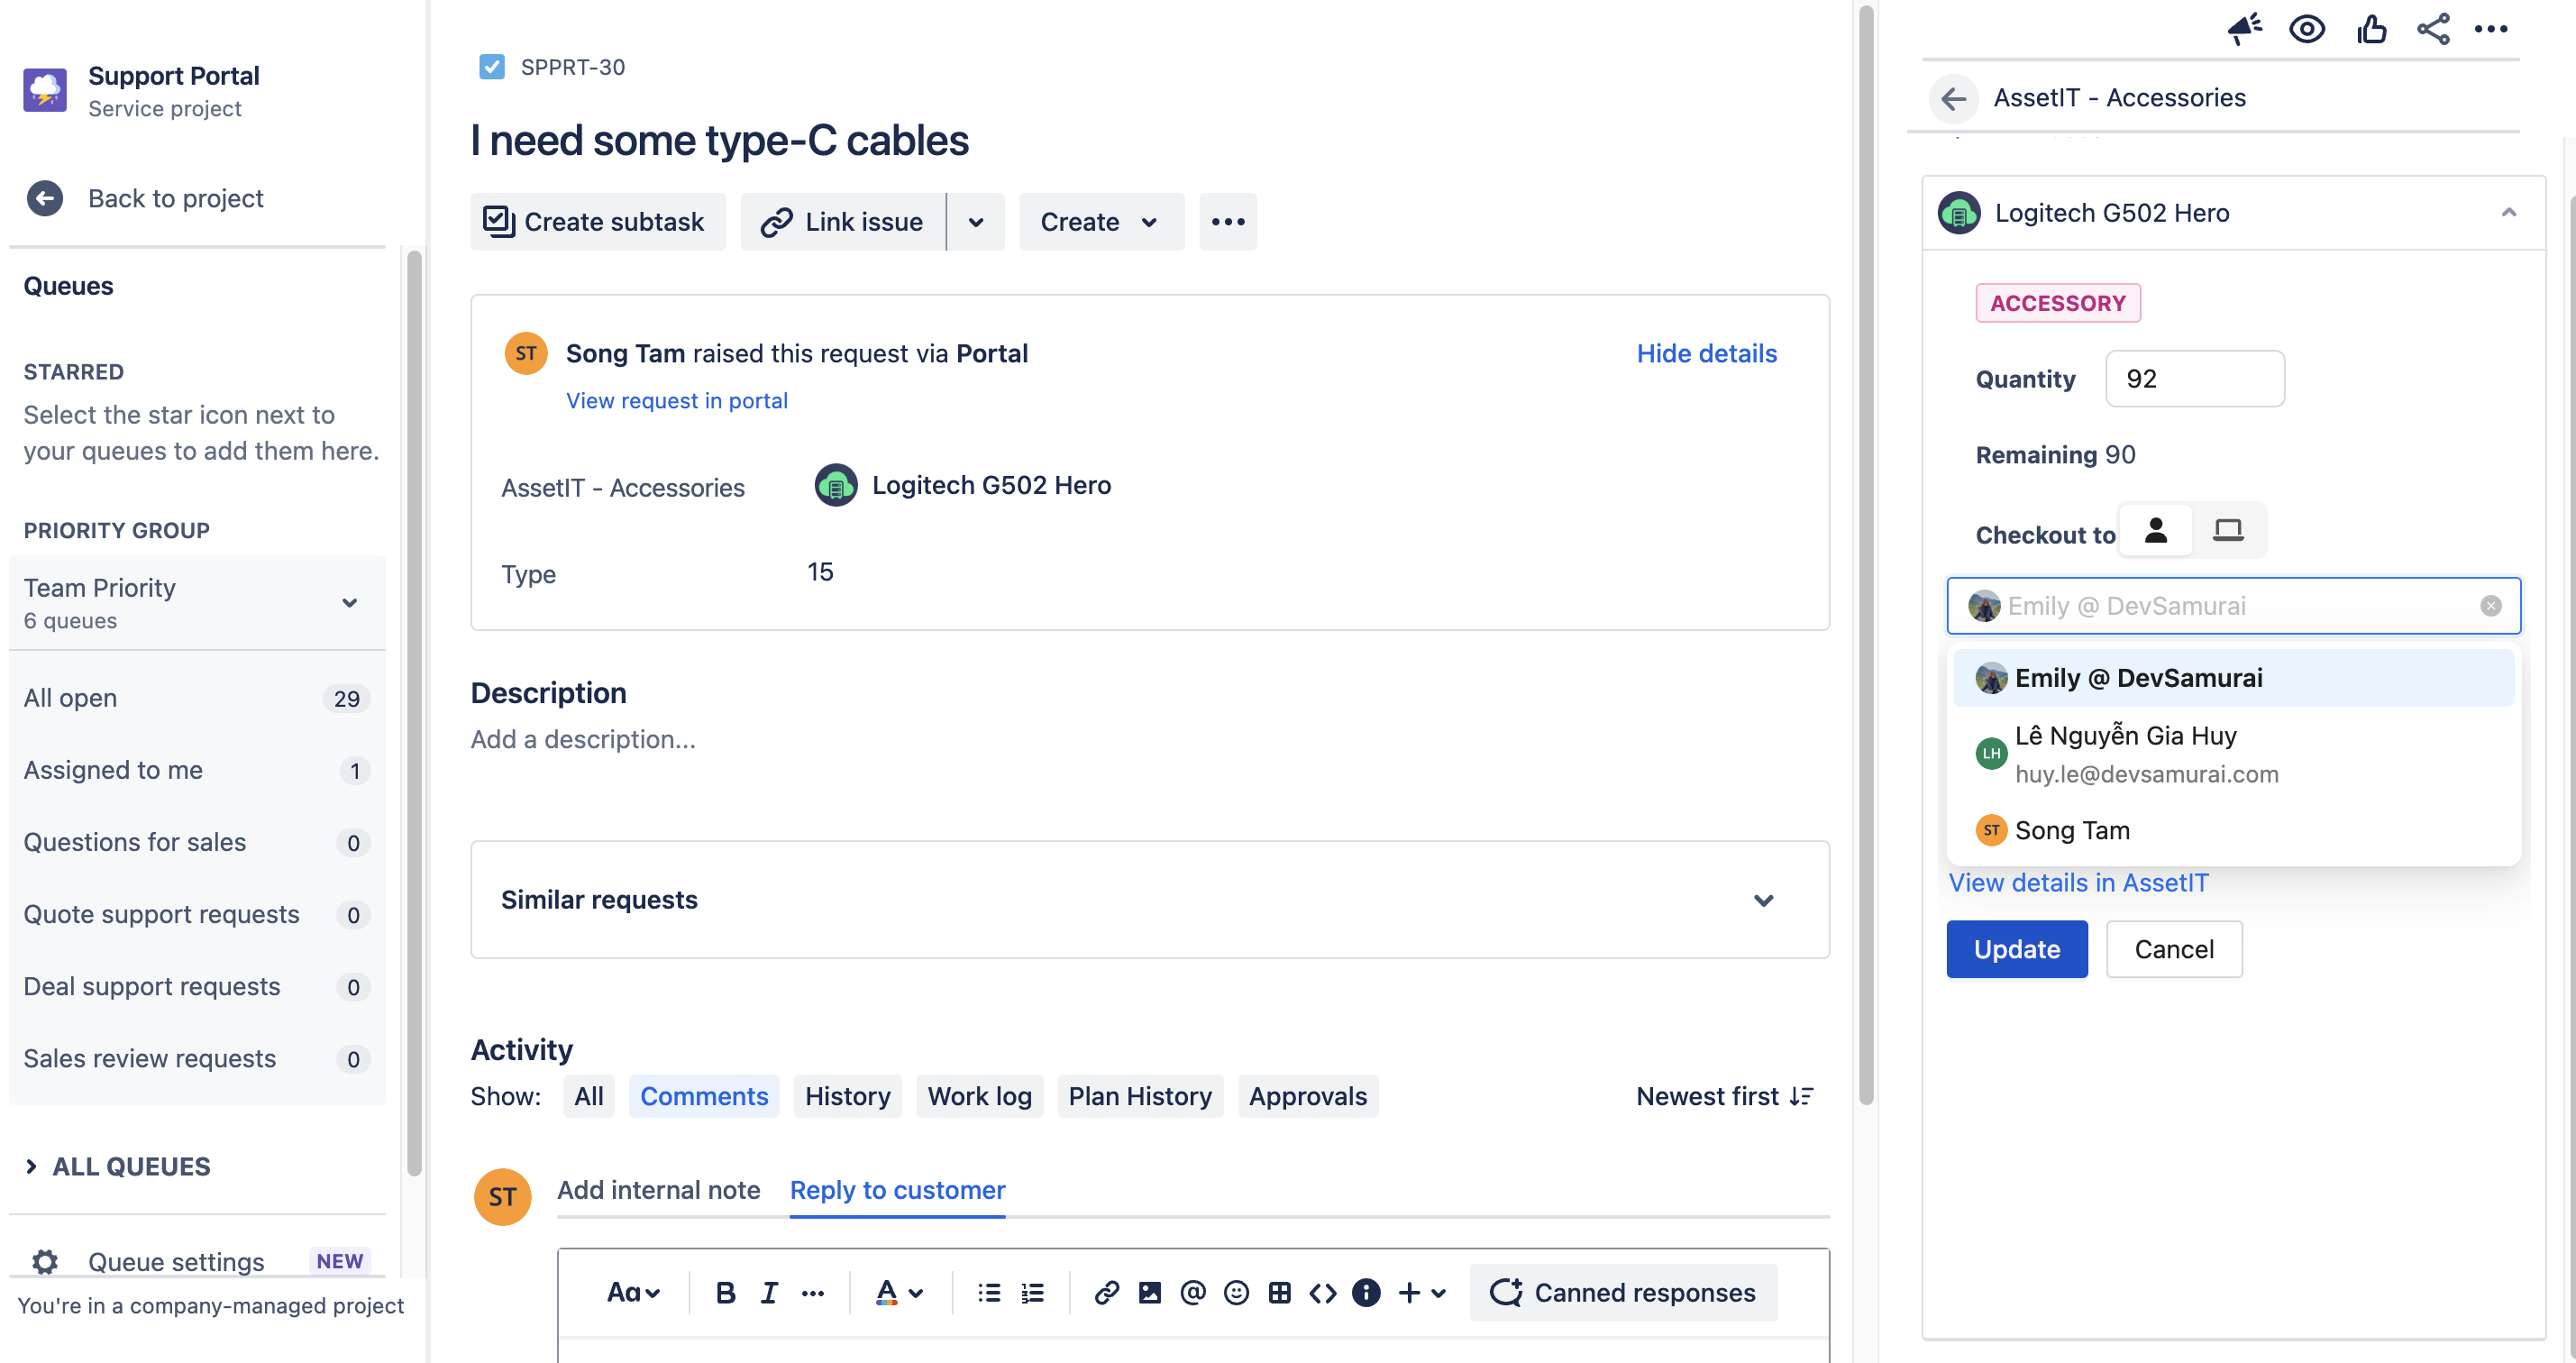Mention someone with the @ icon
The width and height of the screenshot is (2576, 1363).
pos(1193,1292)
